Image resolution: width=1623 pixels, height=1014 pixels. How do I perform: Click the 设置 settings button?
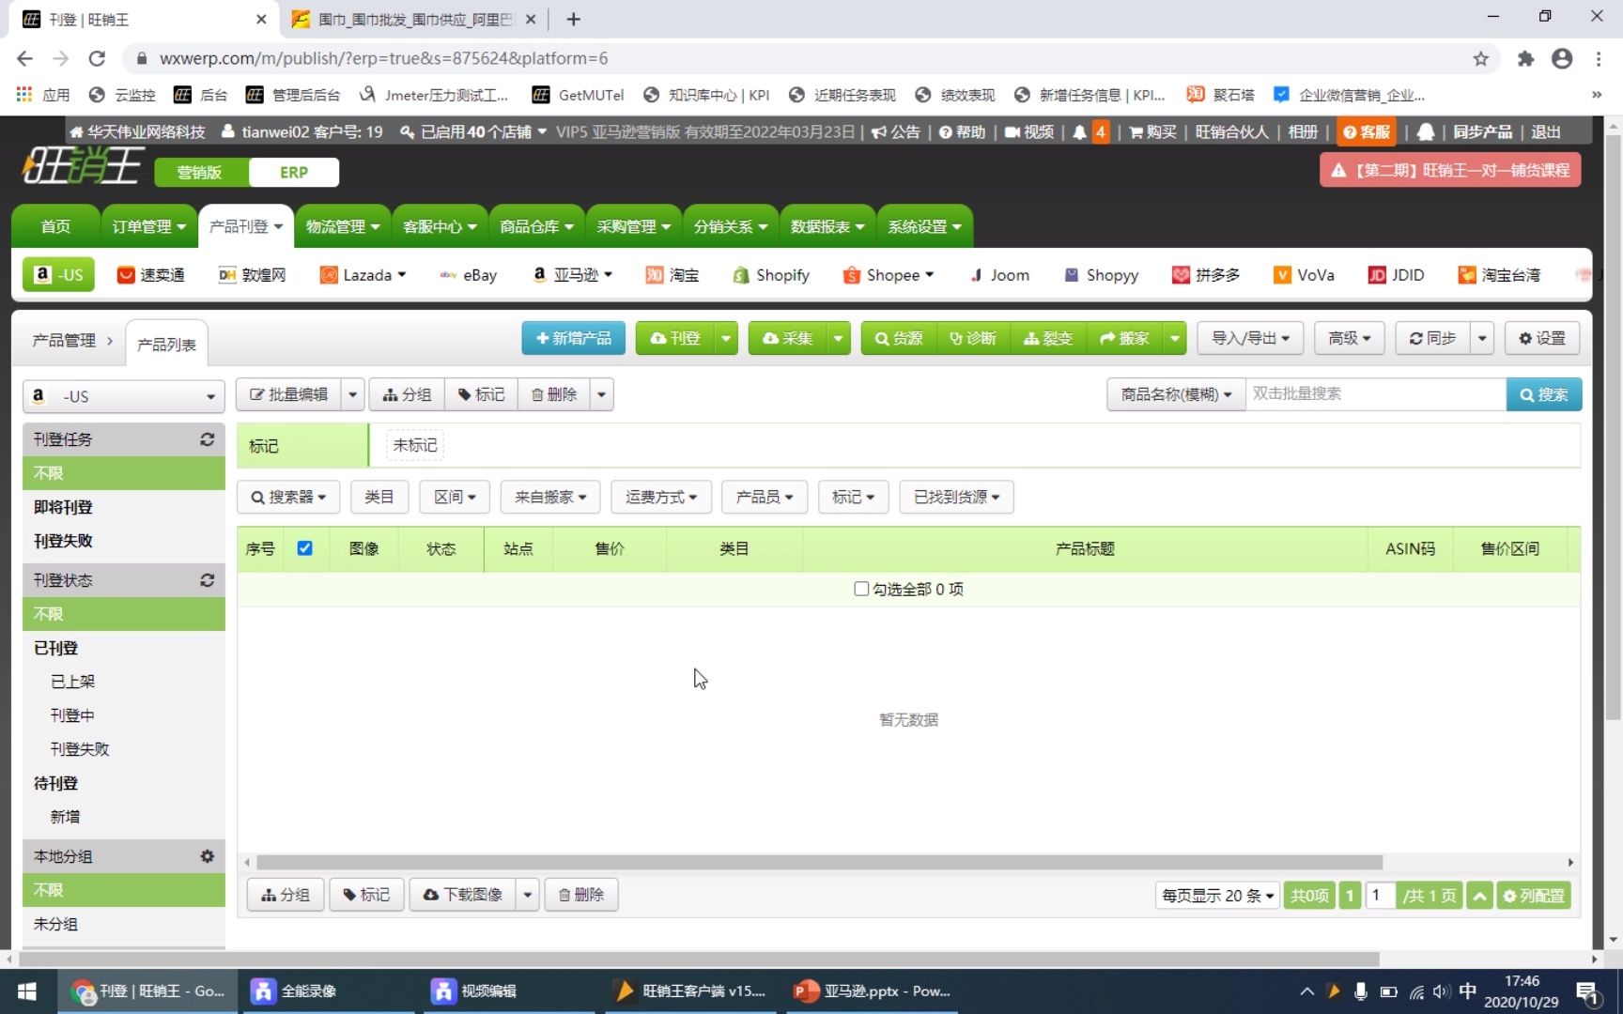click(1542, 338)
